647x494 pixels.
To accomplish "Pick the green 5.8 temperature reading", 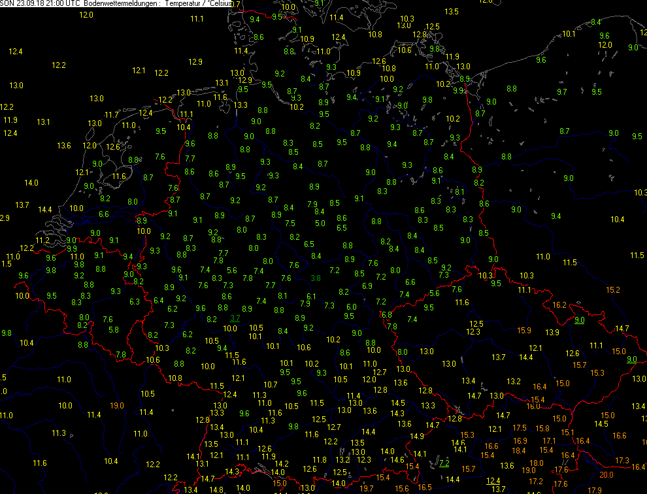I will [x=113, y=329].
